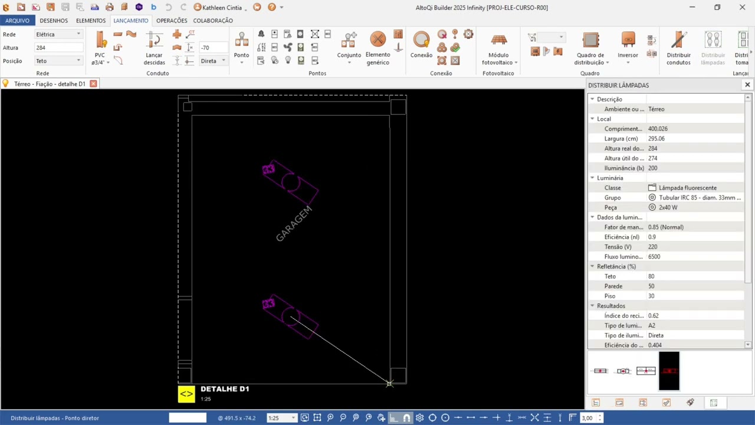
Task: Collapse the Luminária section
Action: (592, 178)
